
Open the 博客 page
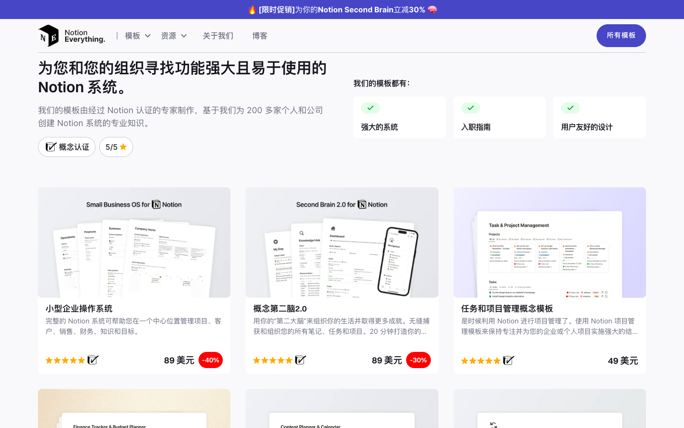point(260,36)
